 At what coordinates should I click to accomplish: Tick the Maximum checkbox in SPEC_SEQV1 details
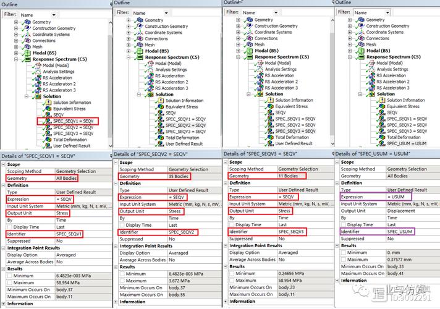pos(10,282)
